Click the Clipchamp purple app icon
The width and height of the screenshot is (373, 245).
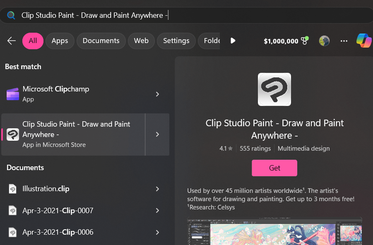coord(13,94)
